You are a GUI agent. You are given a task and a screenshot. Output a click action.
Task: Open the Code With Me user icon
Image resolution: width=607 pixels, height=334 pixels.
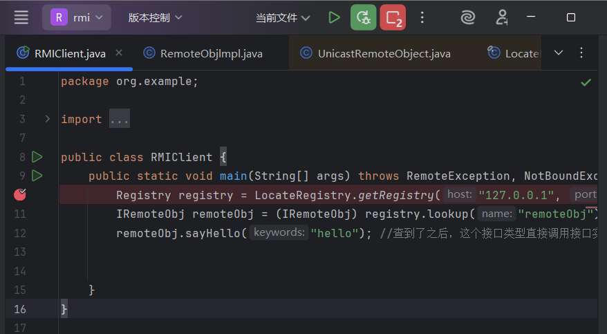pyautogui.click(x=501, y=17)
